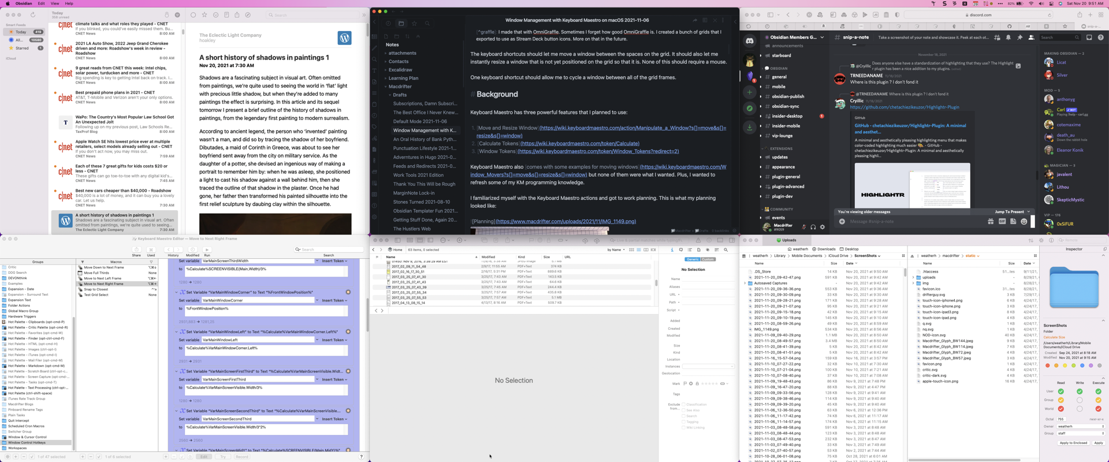Open the View menu in menu bar

pos(55,3)
